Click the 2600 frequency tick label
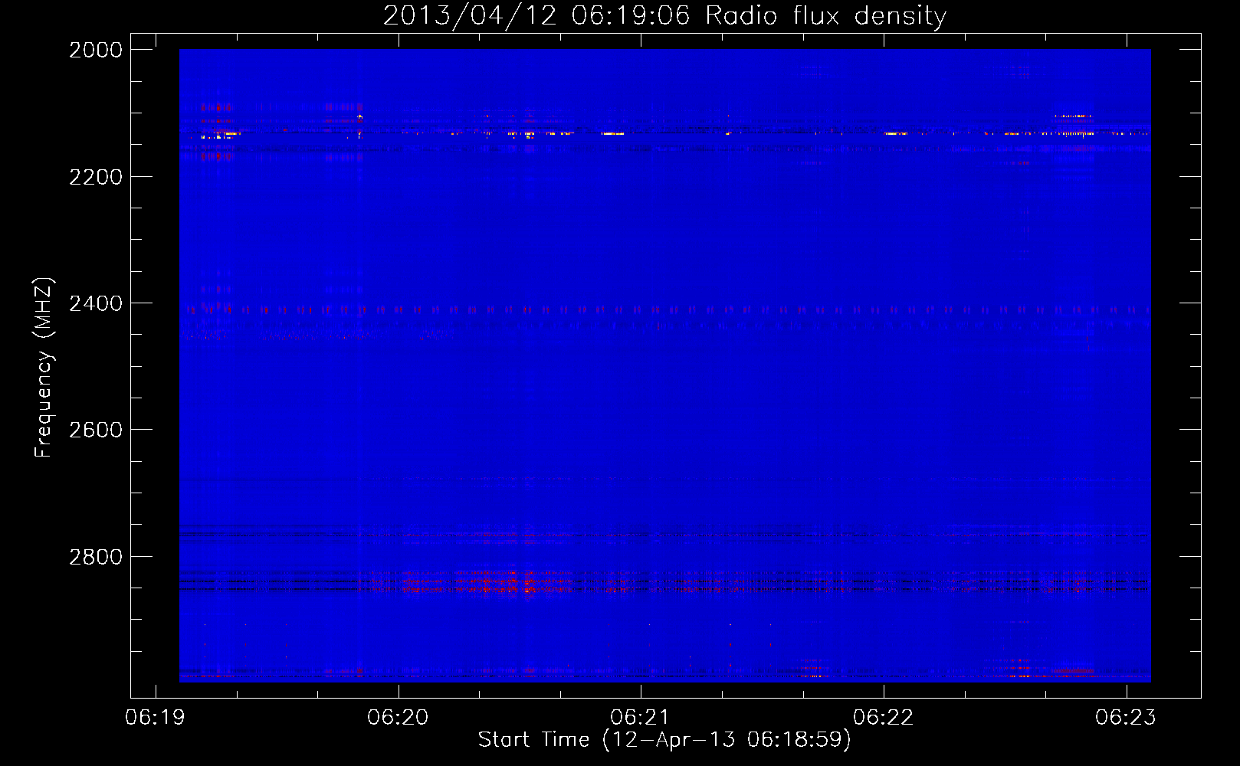This screenshot has height=766, width=1240. pyautogui.click(x=96, y=430)
